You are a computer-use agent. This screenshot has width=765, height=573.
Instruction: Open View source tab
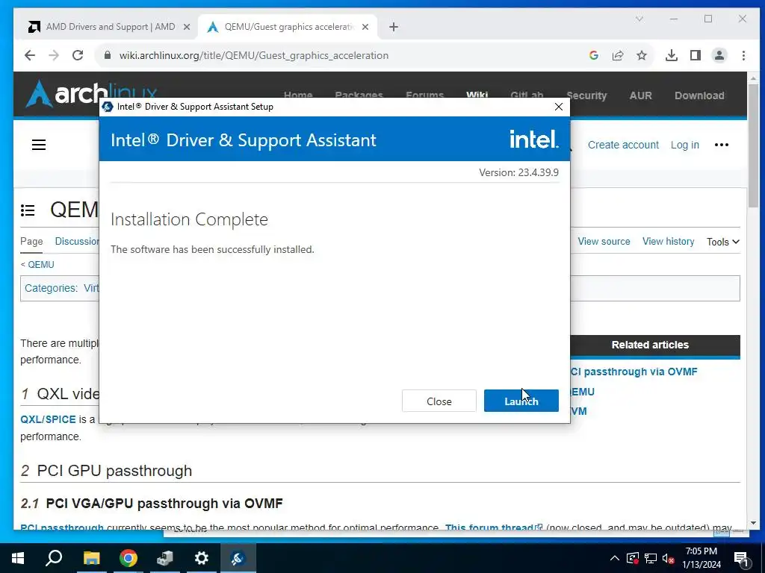604,241
